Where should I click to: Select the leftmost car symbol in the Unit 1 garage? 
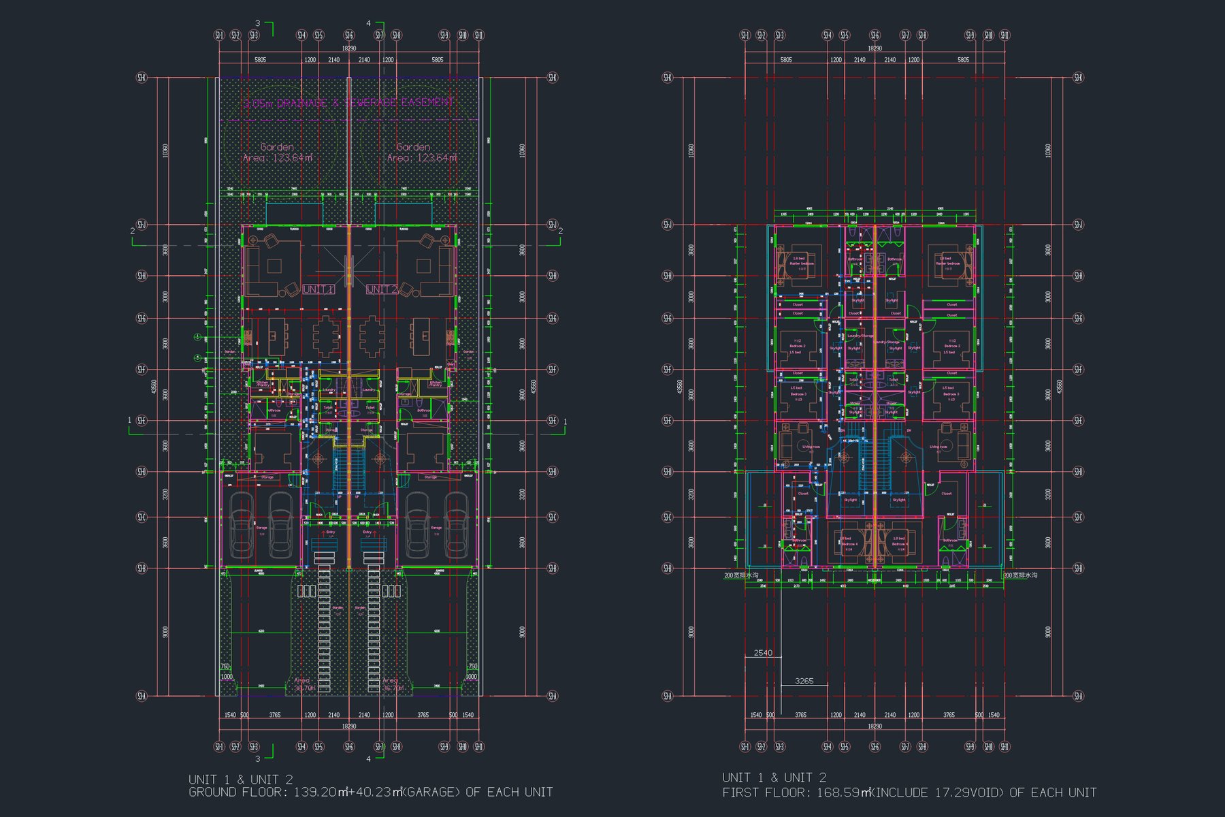[241, 524]
